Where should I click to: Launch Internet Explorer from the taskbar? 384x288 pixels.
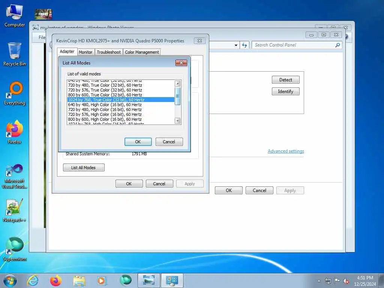point(33,280)
